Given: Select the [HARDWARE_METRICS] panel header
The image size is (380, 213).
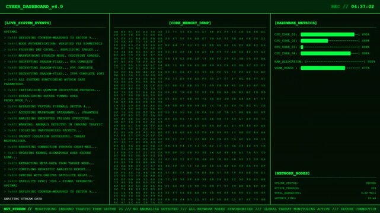Looking at the screenshot, I should [x=296, y=23].
